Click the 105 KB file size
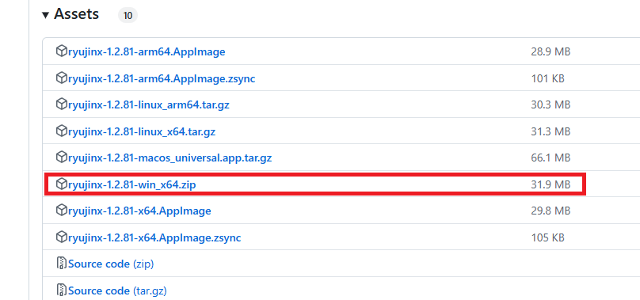The width and height of the screenshot is (640, 300). click(548, 237)
